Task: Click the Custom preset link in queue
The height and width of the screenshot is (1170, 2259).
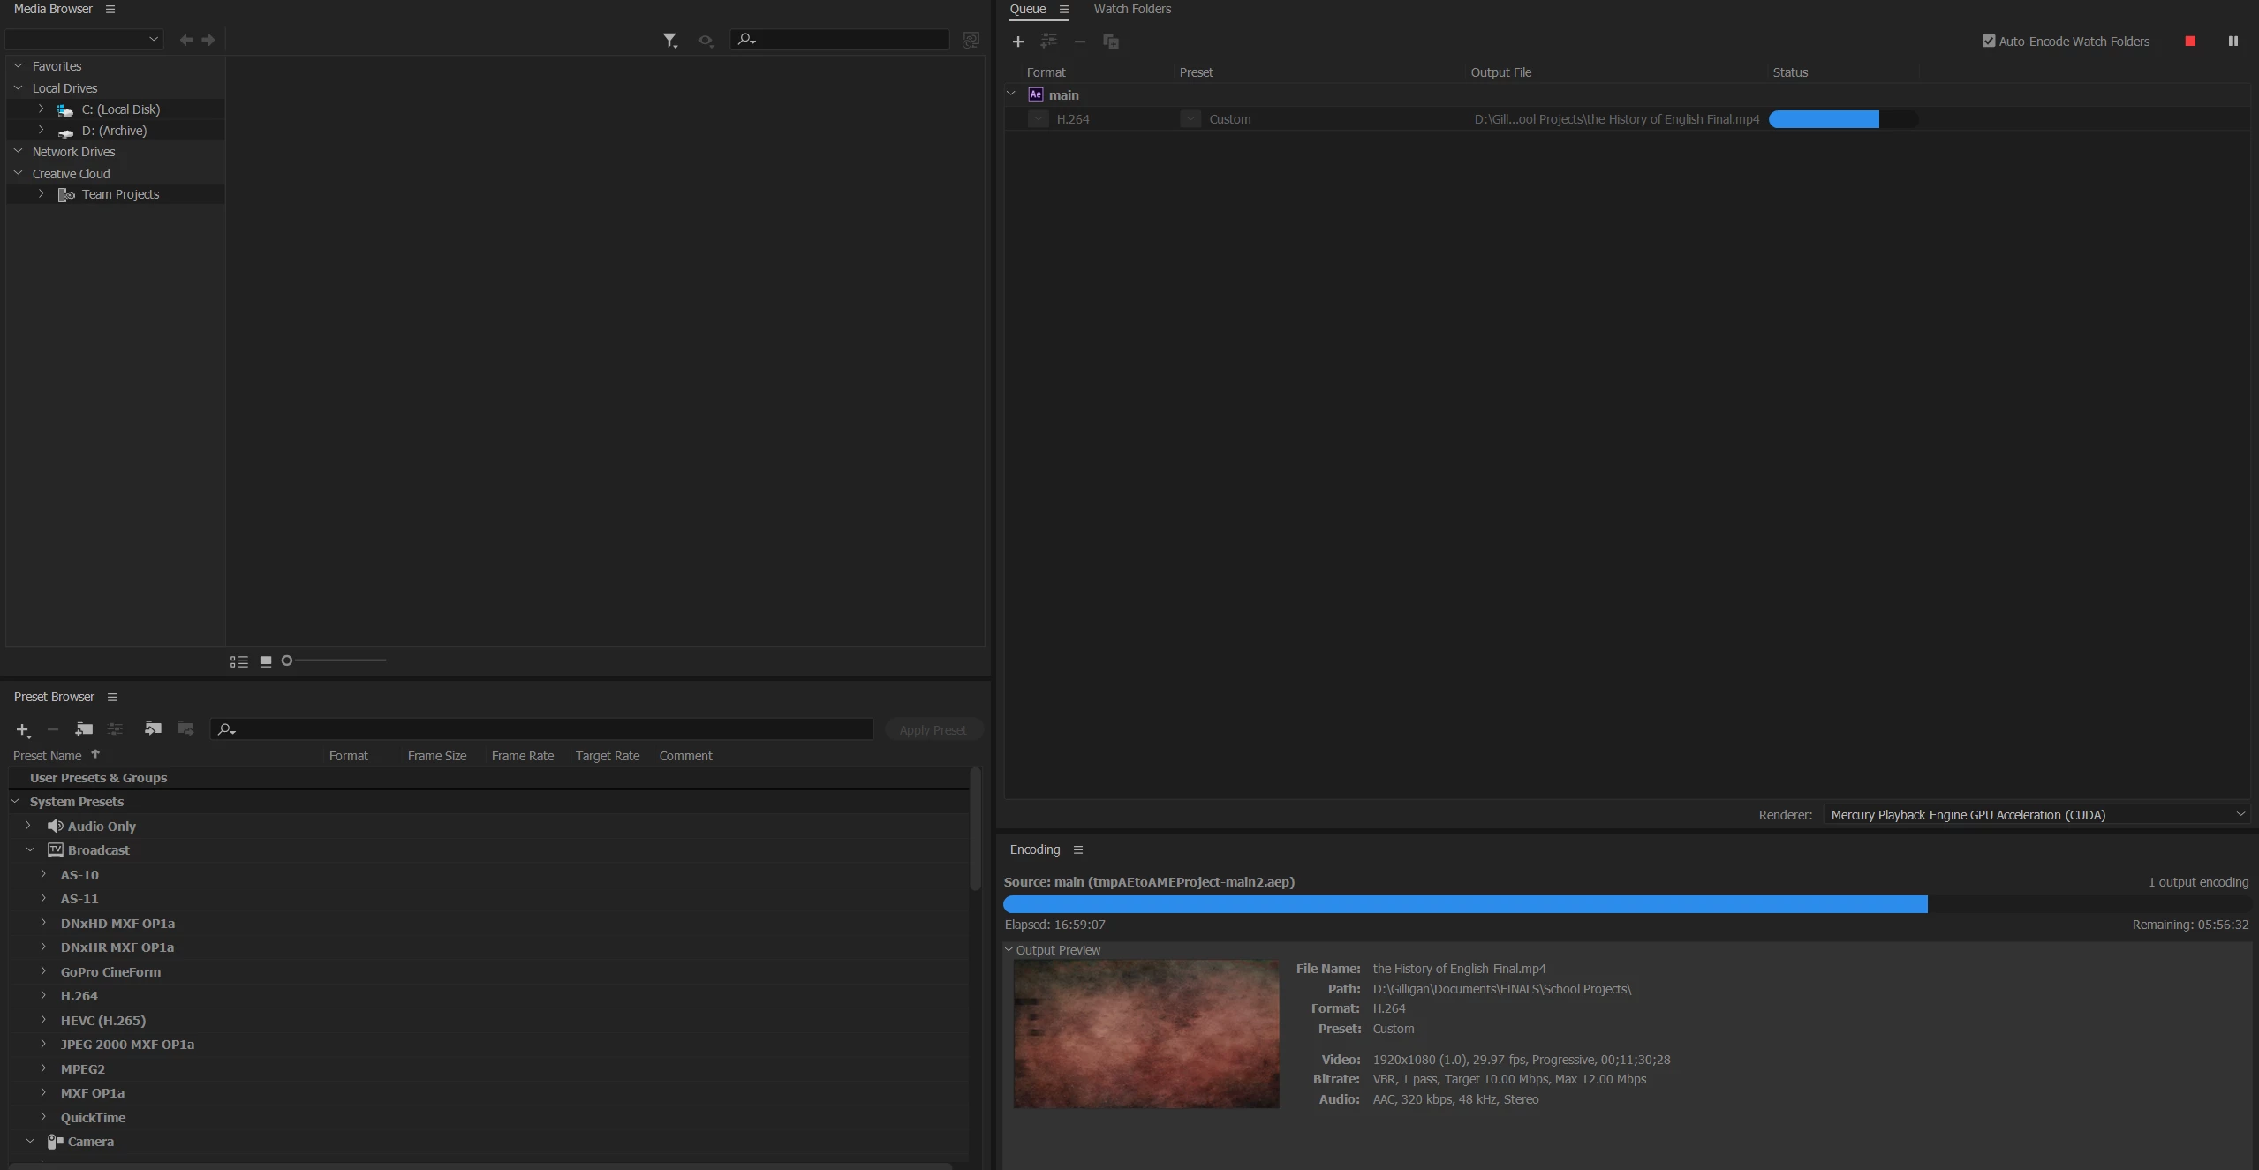Action: [x=1230, y=119]
